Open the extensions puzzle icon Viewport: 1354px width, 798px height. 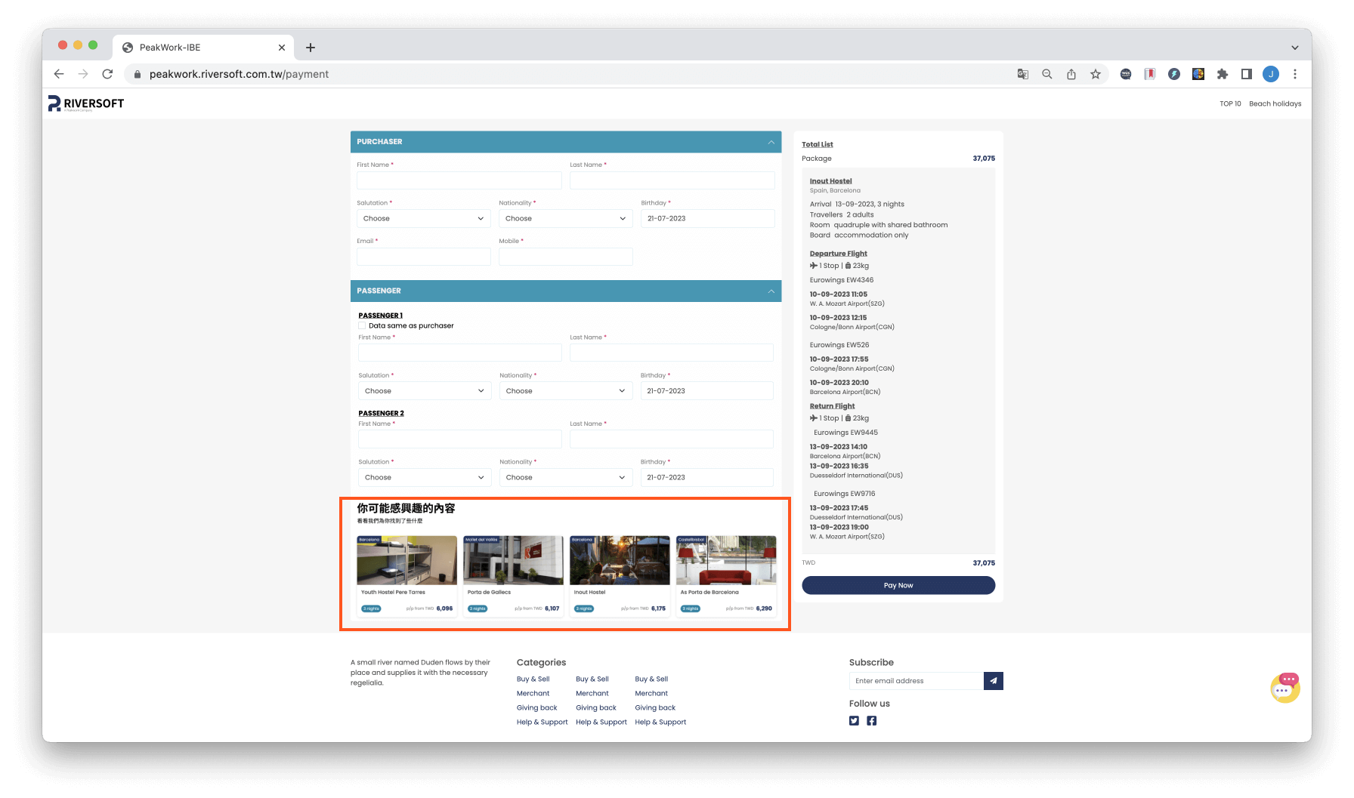(1223, 74)
